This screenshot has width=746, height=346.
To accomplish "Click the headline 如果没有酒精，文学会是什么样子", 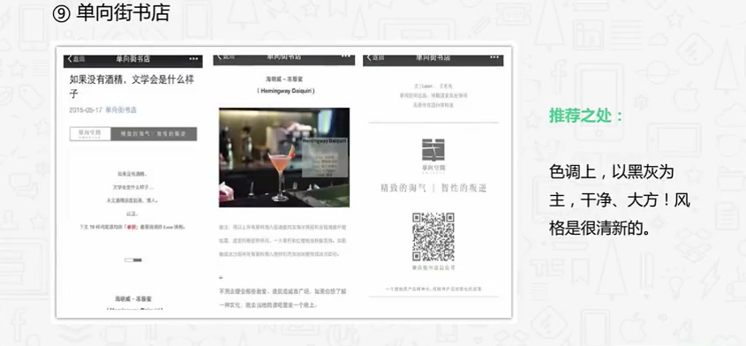I will [x=132, y=86].
